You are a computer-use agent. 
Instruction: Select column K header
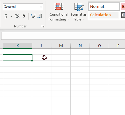click(x=18, y=46)
